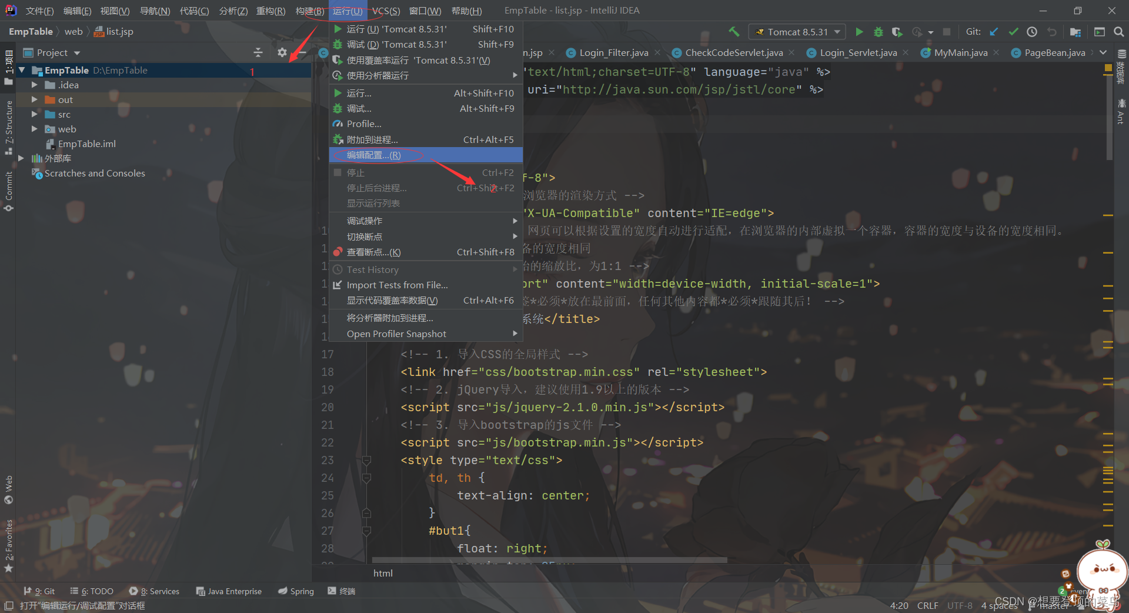Open 重构(R) menu
The image size is (1129, 613).
coord(270,11)
